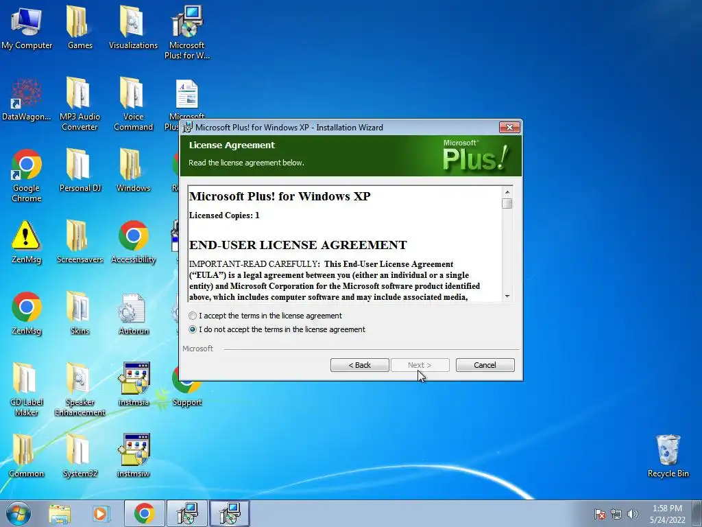The height and width of the screenshot is (527, 702).
Task: Select the ZenMsg icon with Chrome logo
Action: (x=27, y=313)
